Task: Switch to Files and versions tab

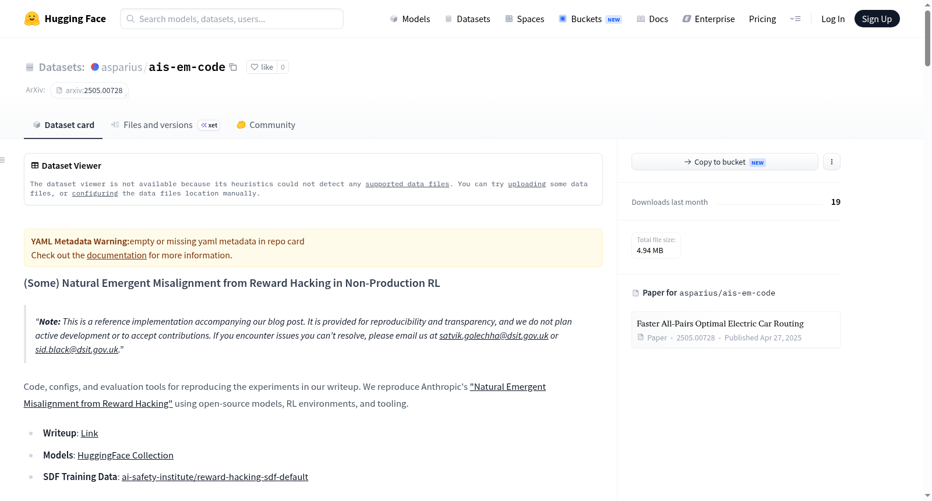Action: (165, 125)
